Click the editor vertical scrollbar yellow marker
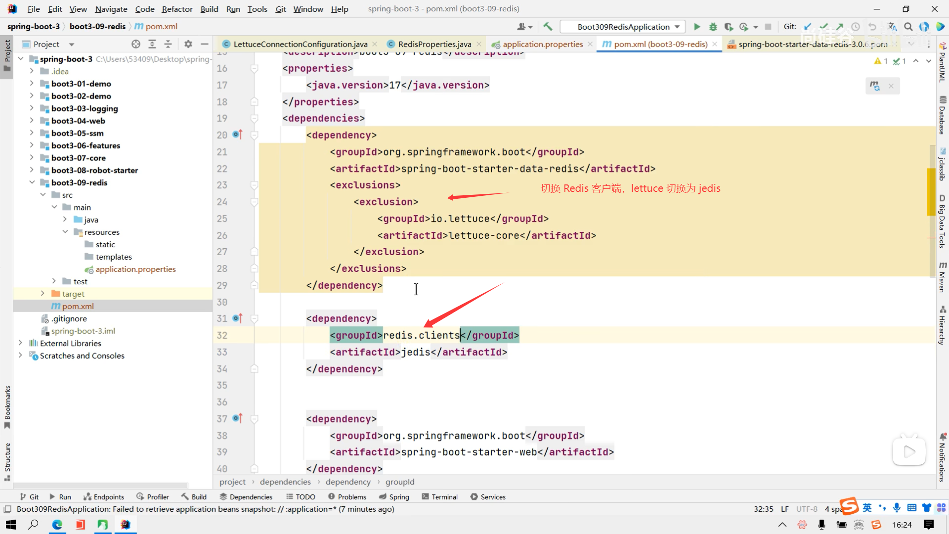 [x=931, y=192]
